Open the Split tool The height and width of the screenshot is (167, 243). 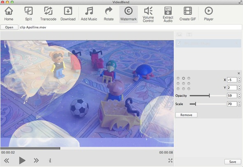(28, 14)
